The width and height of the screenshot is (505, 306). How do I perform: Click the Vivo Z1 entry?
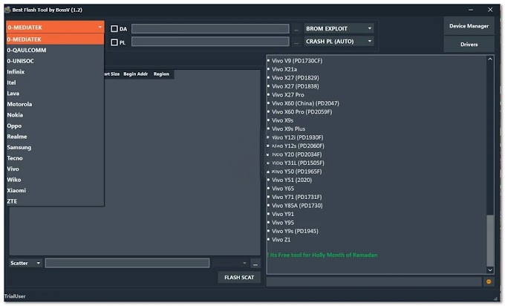tap(281, 240)
